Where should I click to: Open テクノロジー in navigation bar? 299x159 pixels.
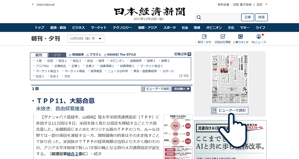122,27
